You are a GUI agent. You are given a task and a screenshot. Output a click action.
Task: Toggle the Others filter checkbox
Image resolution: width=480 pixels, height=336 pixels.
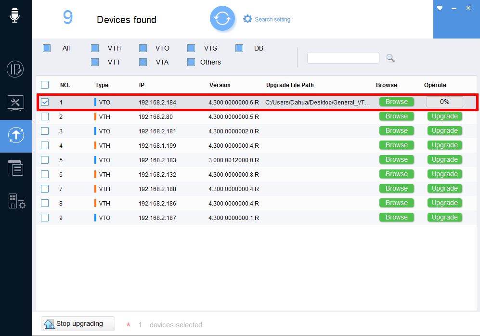191,62
